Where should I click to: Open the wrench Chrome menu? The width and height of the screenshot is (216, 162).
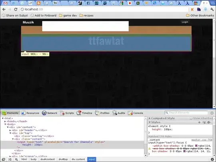pos(212,9)
